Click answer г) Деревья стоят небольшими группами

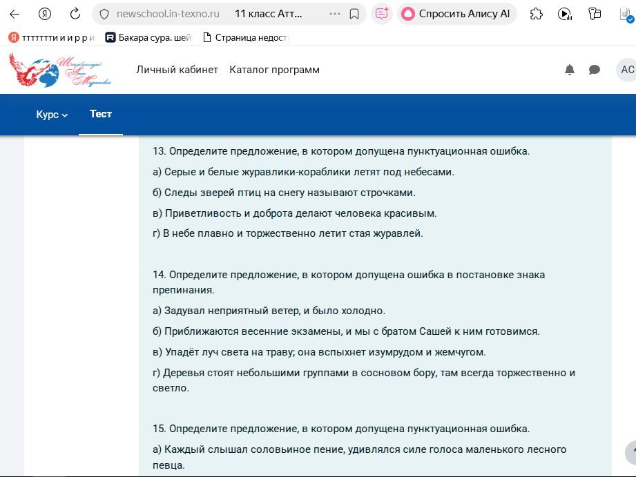[x=364, y=380]
